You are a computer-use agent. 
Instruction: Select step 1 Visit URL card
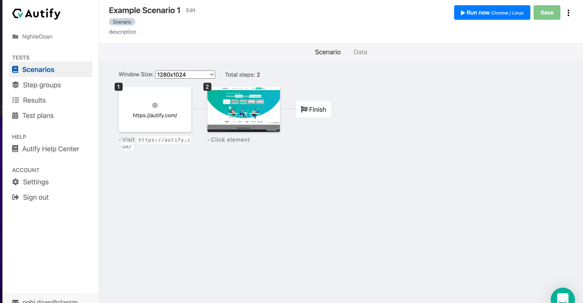coord(155,109)
